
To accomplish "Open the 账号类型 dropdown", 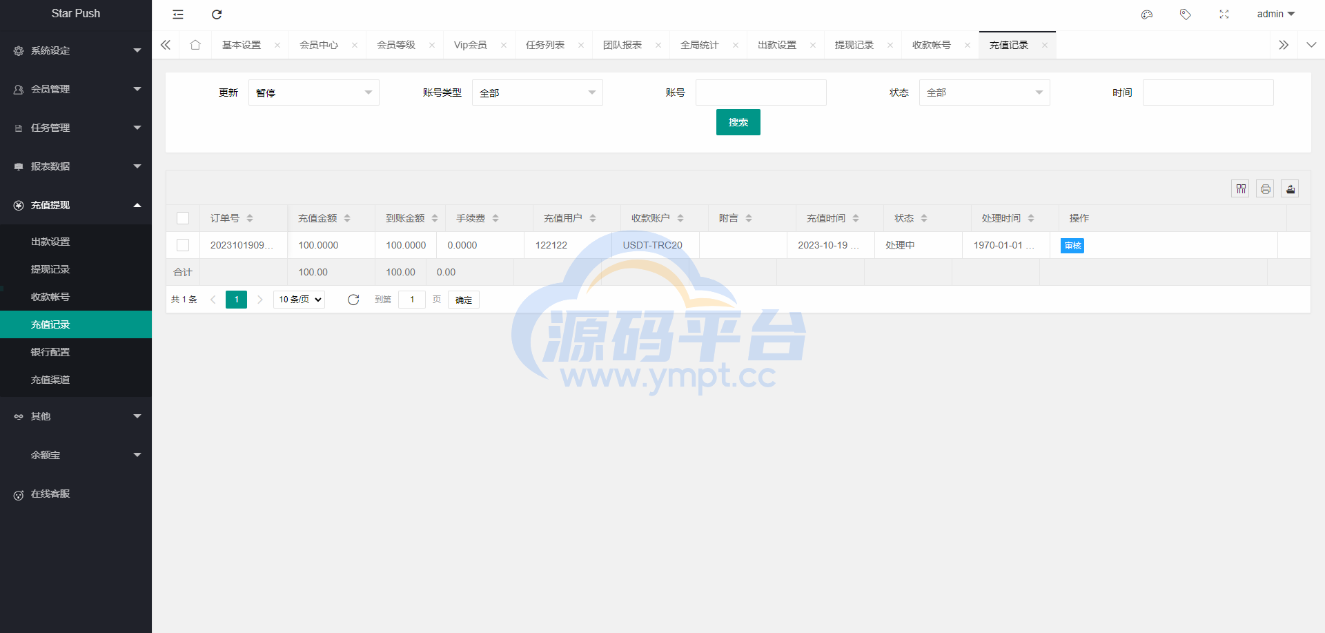I will pos(538,92).
